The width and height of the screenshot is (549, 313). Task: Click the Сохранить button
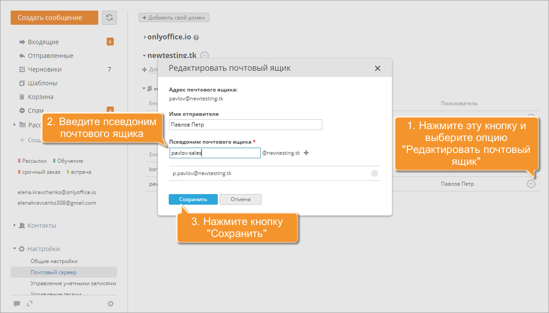[x=193, y=199]
